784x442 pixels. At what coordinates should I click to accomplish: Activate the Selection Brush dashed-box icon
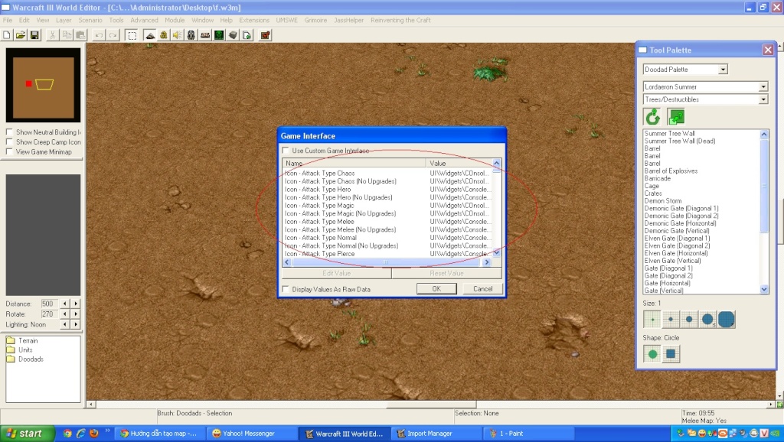click(132, 35)
